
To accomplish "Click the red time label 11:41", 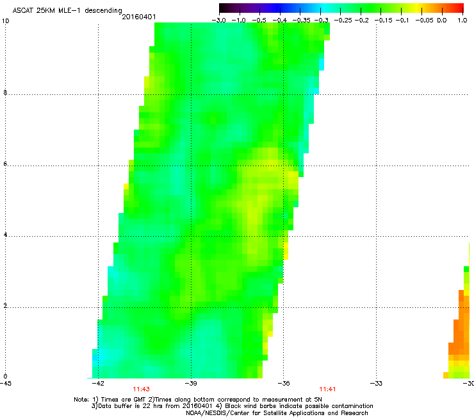I will click(x=327, y=389).
